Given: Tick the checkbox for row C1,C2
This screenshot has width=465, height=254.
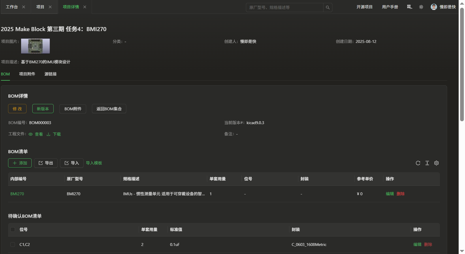Looking at the screenshot, I should click(13, 244).
